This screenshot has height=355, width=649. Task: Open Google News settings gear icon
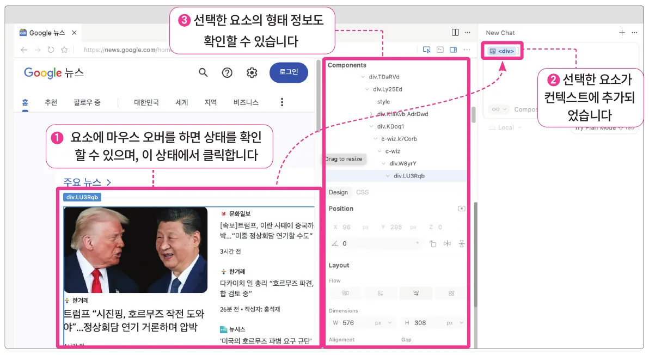click(252, 73)
